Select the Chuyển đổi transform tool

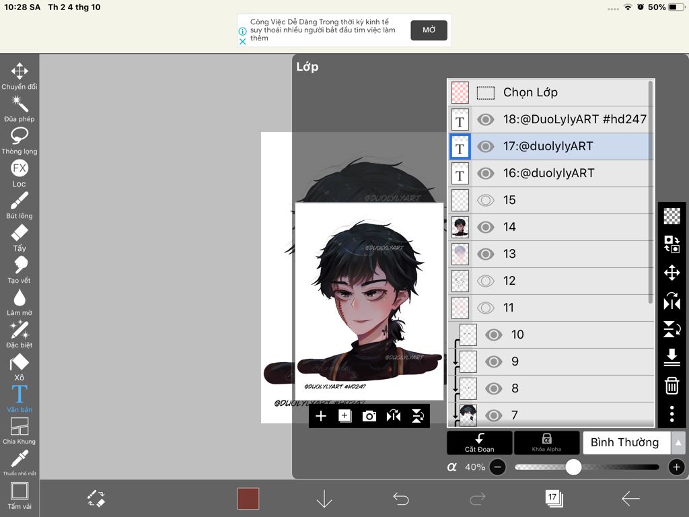point(20,75)
